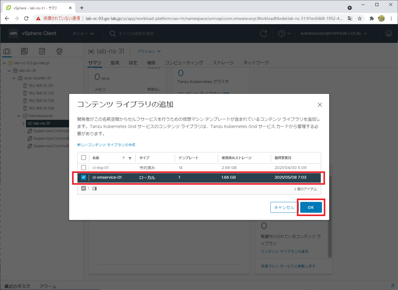Click the feedback smiley icon at top right

point(389,34)
